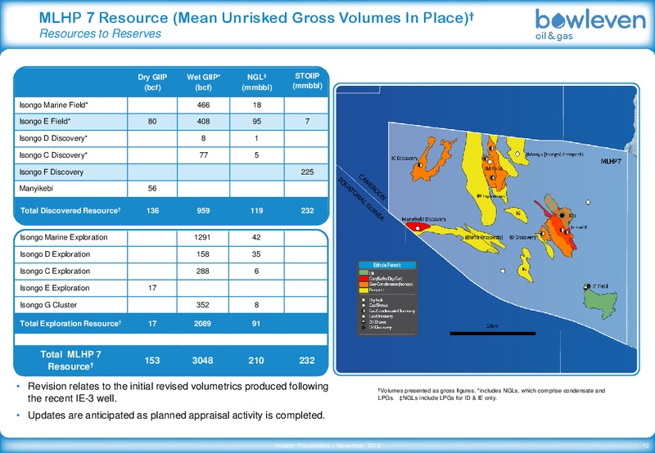Click Manyikebi's Dry GIIP value 56
Screen dimensions: 655x453
coord(152,189)
